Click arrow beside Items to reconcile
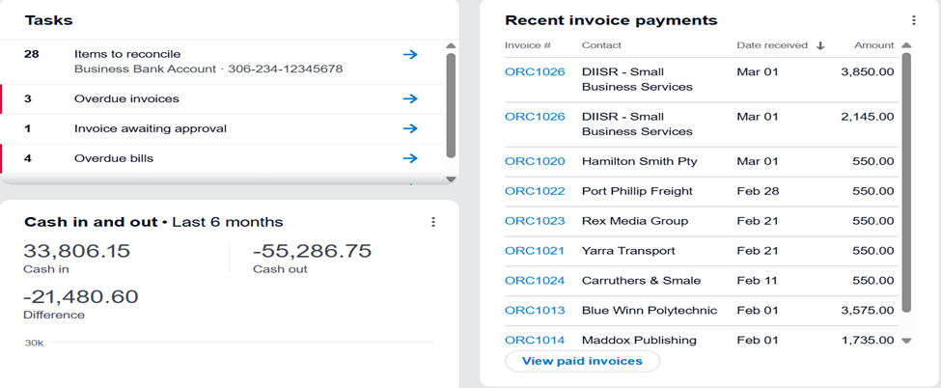The height and width of the screenshot is (388, 941). pyautogui.click(x=410, y=55)
